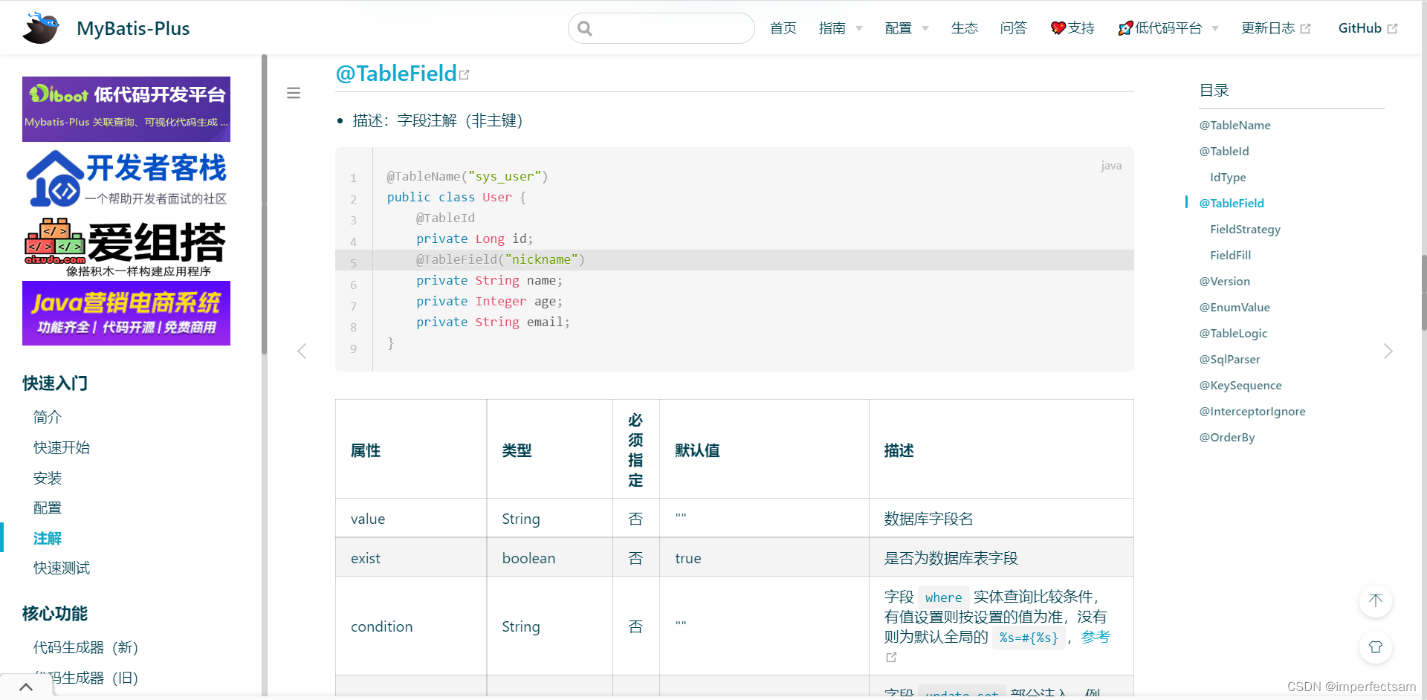This screenshot has height=700, width=1427.
Task: Click external link icon next to 更新日志
Action: pos(1305,29)
